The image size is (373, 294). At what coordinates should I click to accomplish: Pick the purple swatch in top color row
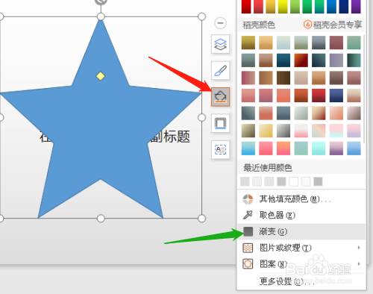356,7
